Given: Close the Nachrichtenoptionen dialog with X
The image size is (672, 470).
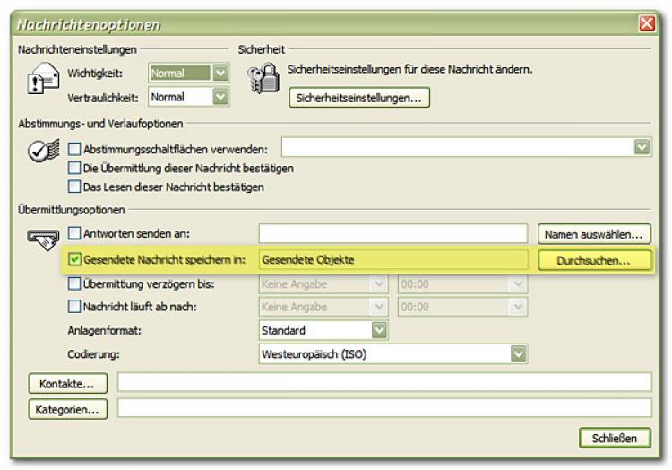Looking at the screenshot, I should [x=646, y=24].
